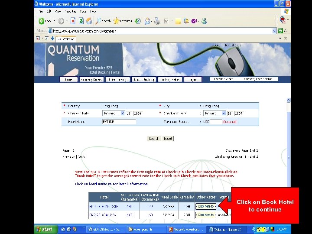Click the Reset button under the form
This screenshot has width=312, height=234.
(168, 139)
